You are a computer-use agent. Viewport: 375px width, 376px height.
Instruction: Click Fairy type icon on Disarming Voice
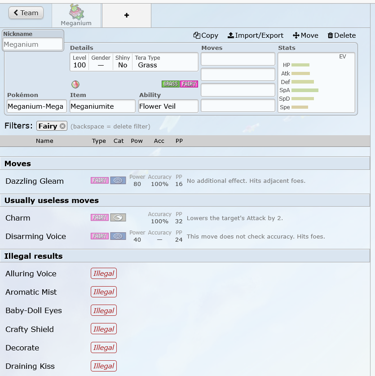click(x=100, y=236)
